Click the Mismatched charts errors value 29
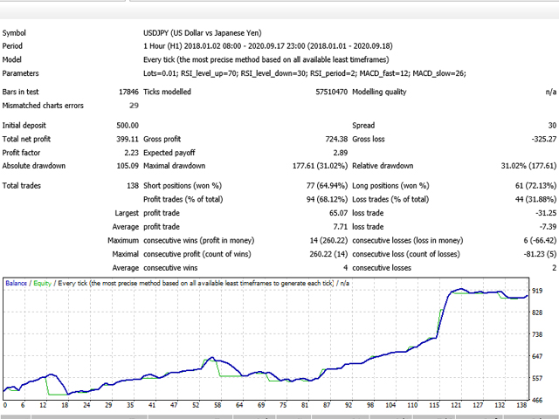This screenshot has width=559, height=419. (133, 106)
